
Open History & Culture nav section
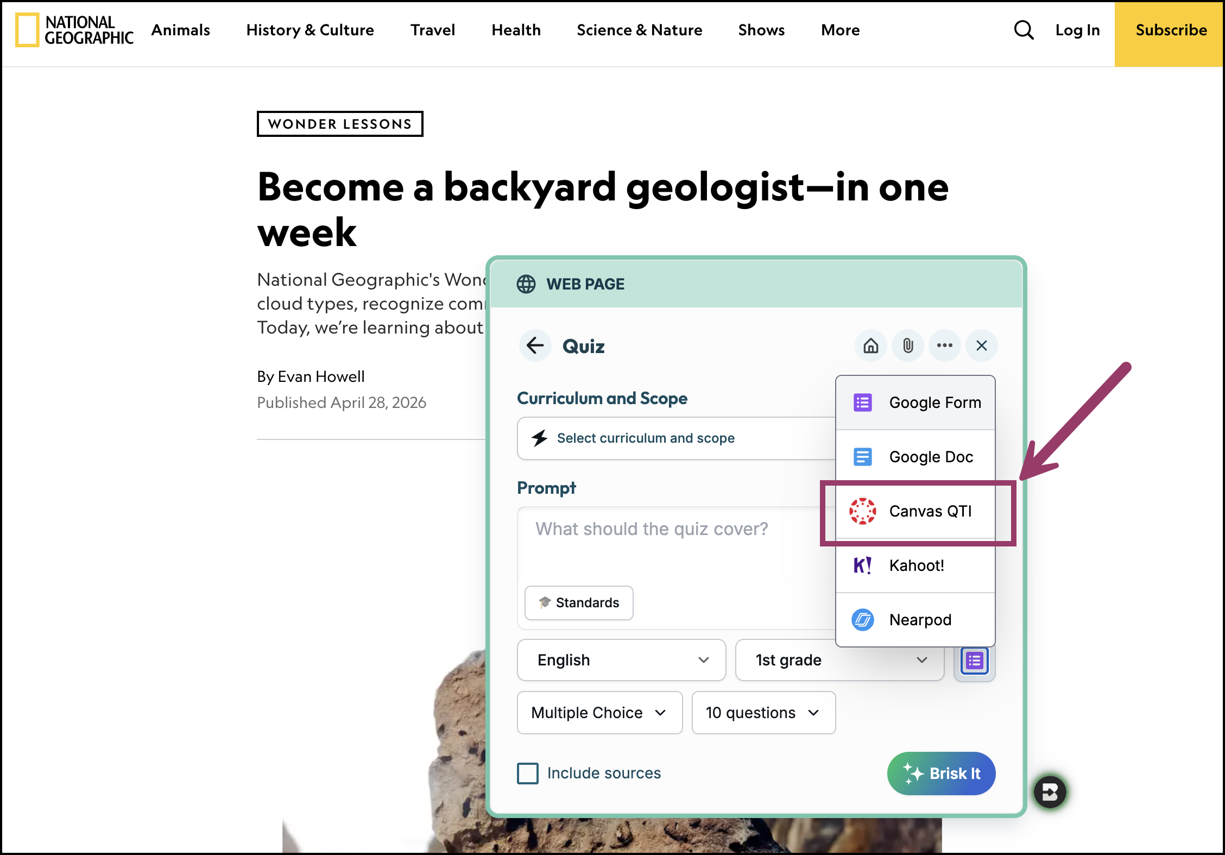pyautogui.click(x=310, y=30)
